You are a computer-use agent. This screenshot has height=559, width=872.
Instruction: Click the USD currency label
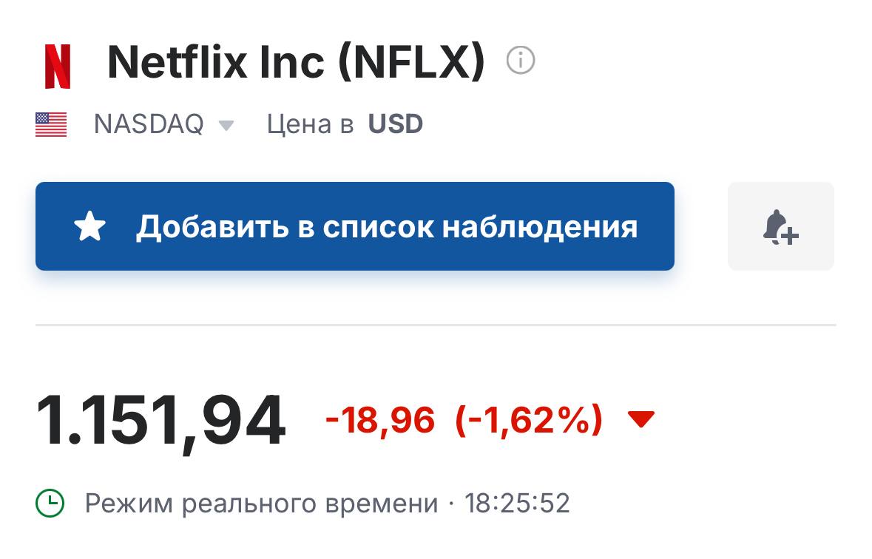(x=396, y=124)
